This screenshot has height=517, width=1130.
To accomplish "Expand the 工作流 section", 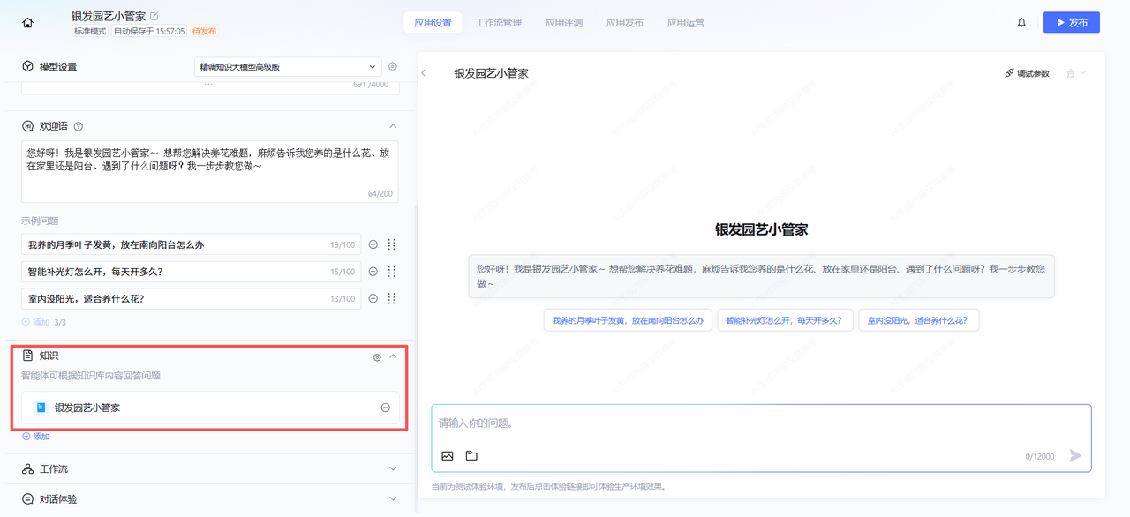I will click(x=393, y=469).
